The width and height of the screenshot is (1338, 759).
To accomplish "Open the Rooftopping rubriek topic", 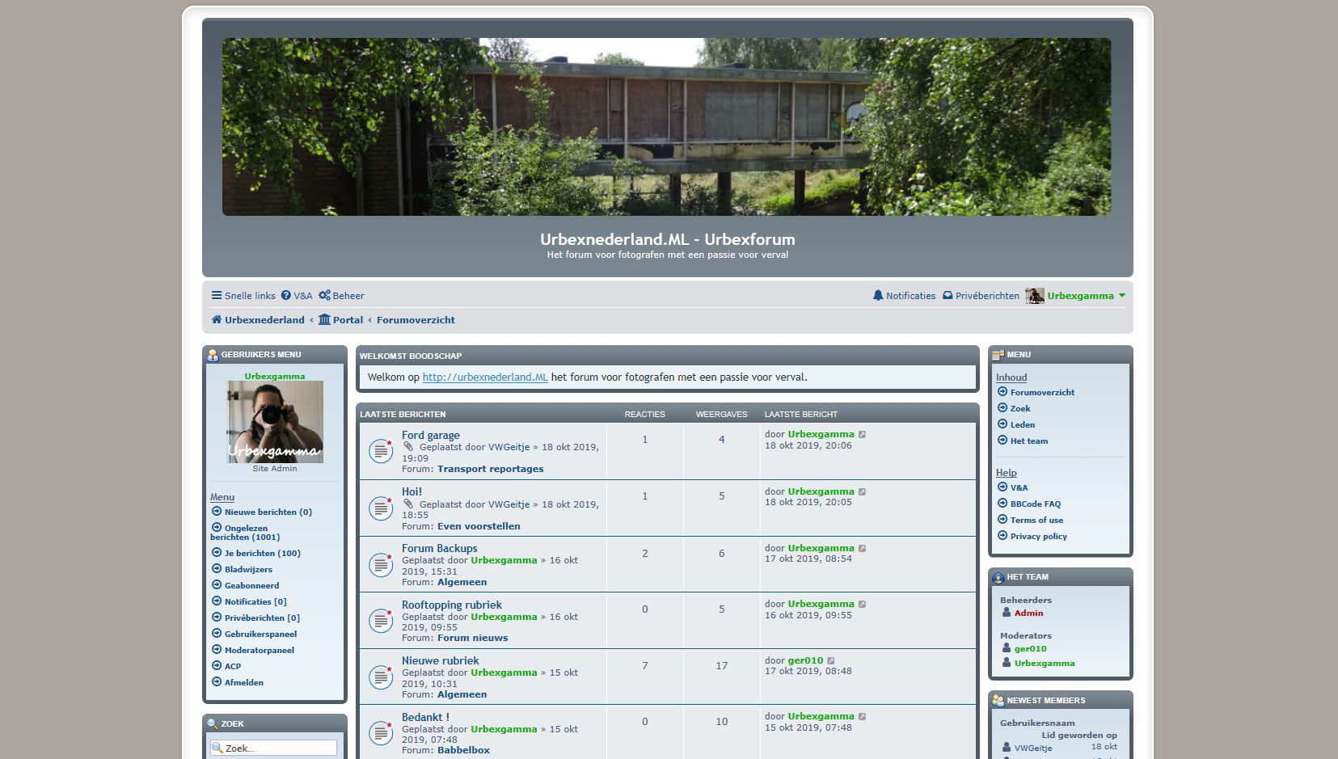I will [x=451, y=605].
